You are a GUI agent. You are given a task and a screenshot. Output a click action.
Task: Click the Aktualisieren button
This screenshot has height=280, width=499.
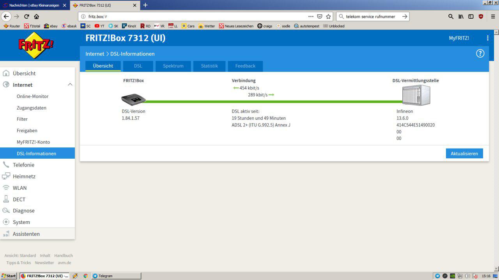(x=464, y=153)
